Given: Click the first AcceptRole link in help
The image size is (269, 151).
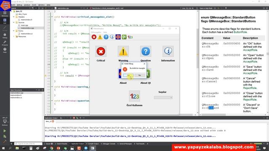Looking at the screenshot, I should (x=250, y=50).
